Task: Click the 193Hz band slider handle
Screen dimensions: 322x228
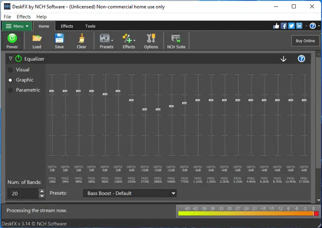Action: [x=131, y=100]
